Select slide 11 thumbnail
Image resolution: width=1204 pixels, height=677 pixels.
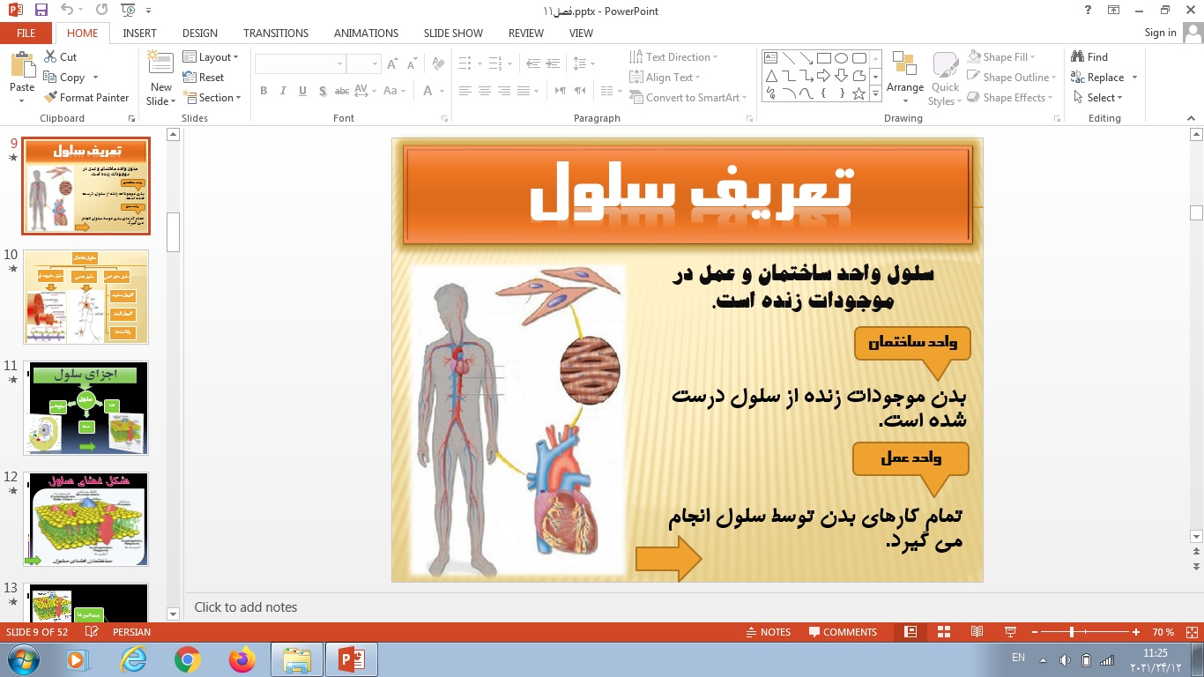tap(86, 407)
